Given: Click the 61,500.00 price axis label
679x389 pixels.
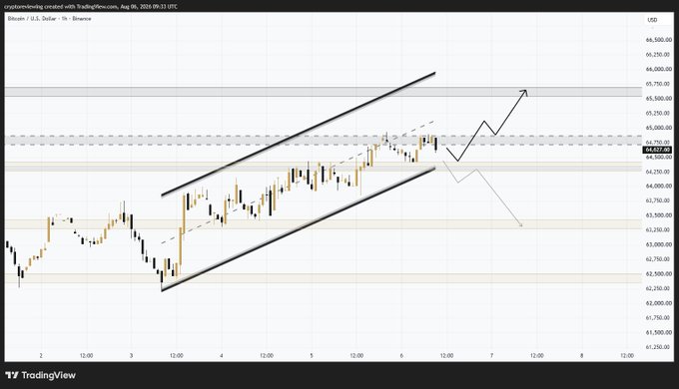Looking at the screenshot, I should click(x=659, y=332).
